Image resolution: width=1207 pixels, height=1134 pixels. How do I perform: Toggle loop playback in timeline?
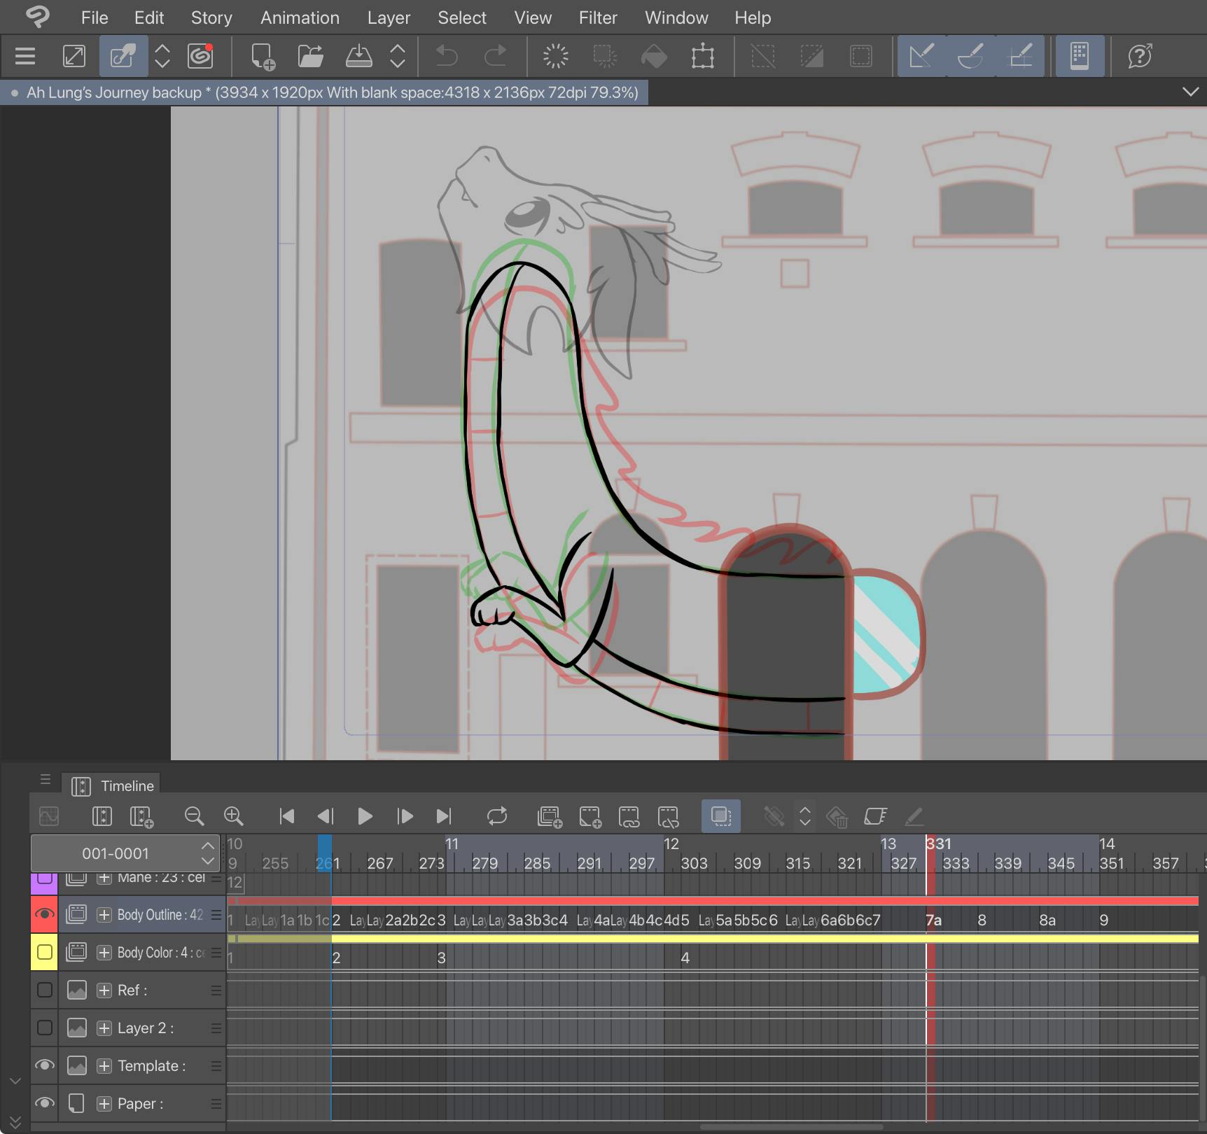click(x=496, y=816)
